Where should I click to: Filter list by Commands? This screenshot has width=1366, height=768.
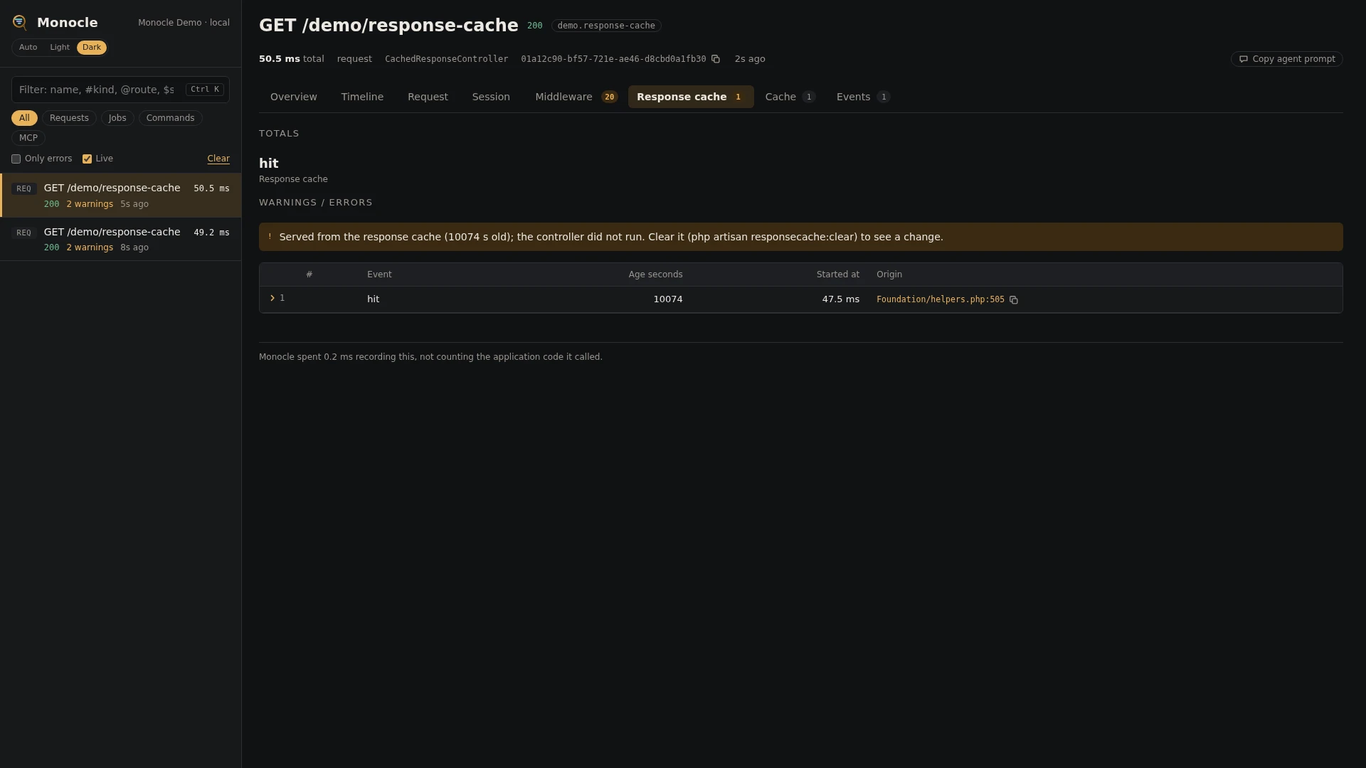point(170,118)
